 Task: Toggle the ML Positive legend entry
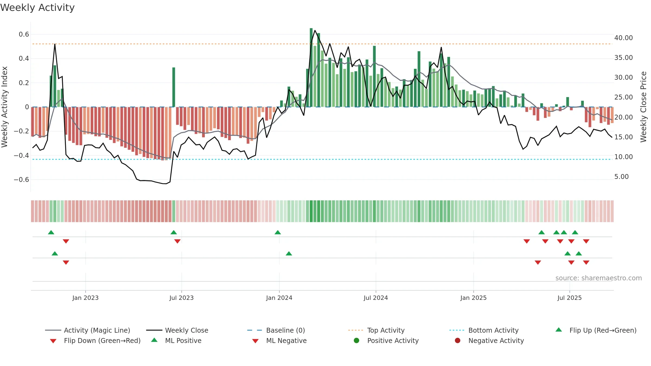click(x=176, y=341)
